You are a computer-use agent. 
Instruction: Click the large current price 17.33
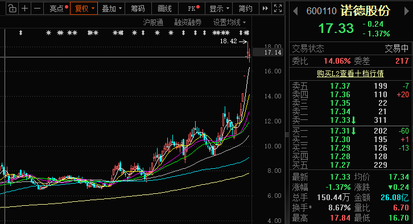(336, 28)
